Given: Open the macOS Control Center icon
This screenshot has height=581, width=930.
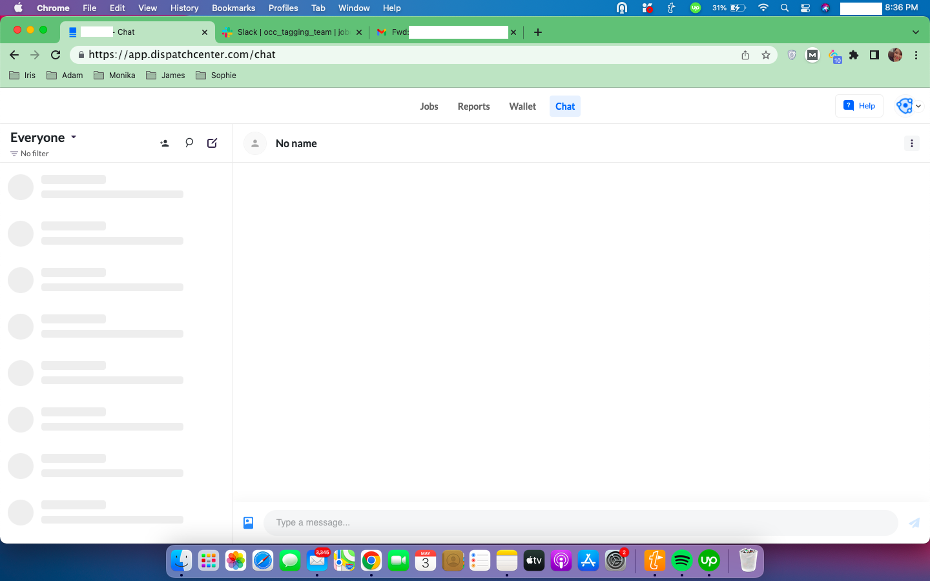Looking at the screenshot, I should point(805,8).
